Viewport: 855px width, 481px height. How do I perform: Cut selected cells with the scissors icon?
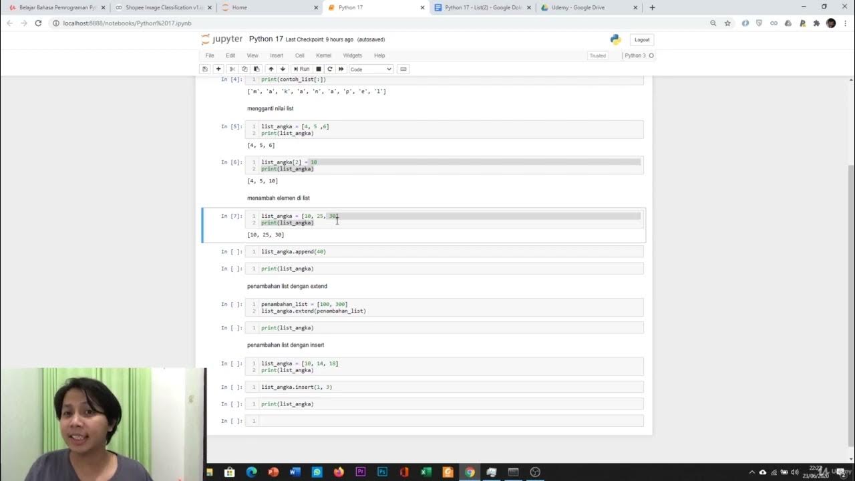coord(232,69)
